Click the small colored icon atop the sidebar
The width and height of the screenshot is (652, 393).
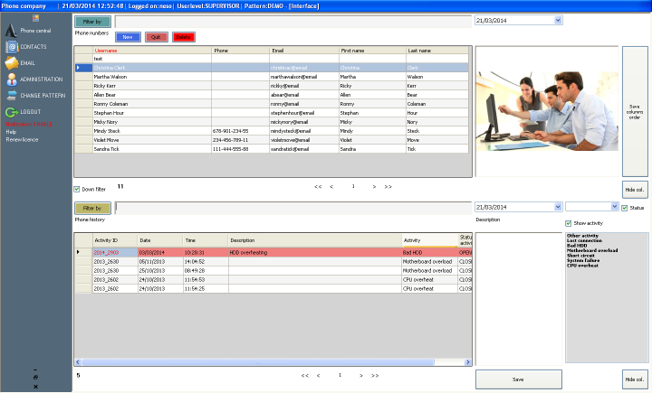35,18
